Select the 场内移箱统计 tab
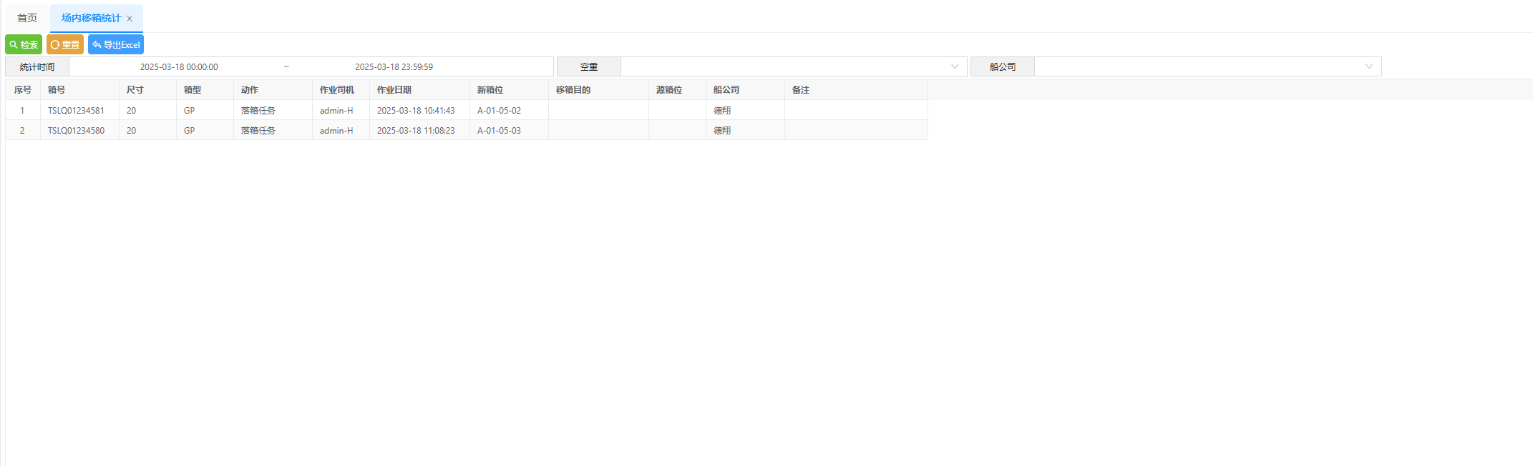 click(x=90, y=18)
